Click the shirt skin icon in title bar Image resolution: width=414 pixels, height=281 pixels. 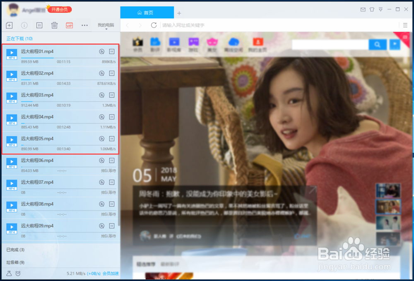click(372, 10)
